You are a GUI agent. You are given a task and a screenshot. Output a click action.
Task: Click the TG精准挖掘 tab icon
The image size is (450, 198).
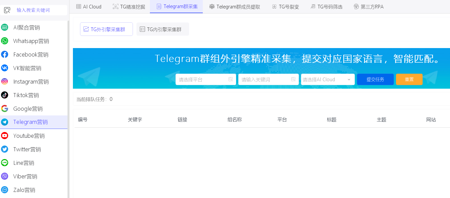115,6
